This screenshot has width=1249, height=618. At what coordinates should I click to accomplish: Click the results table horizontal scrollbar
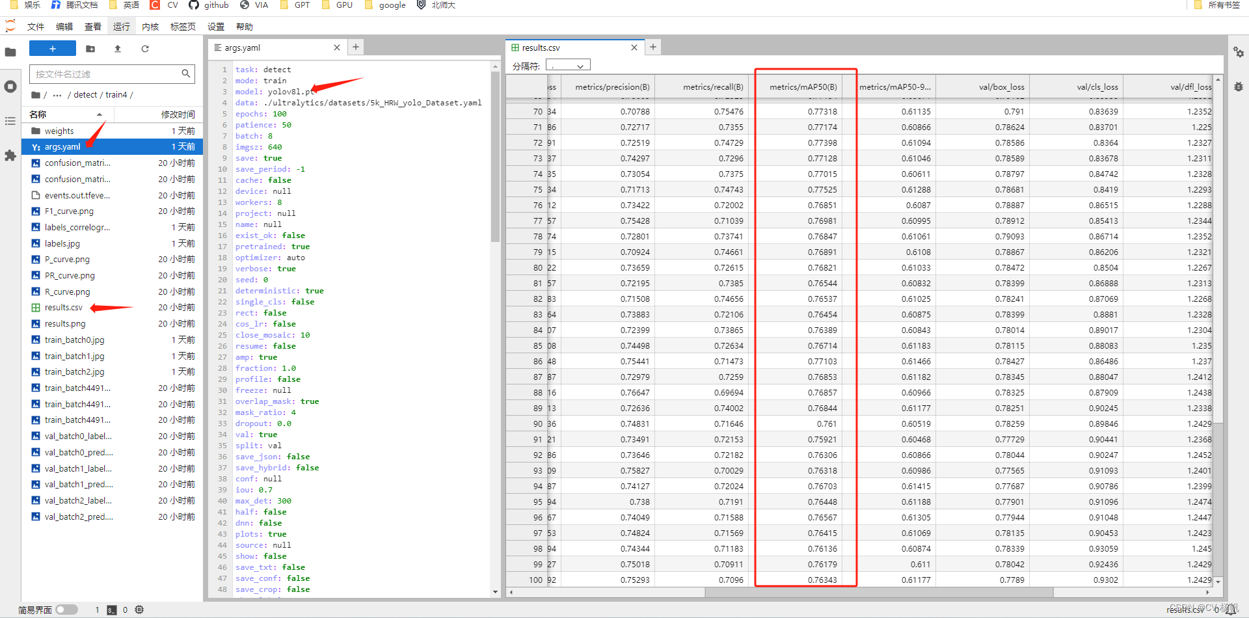click(879, 592)
